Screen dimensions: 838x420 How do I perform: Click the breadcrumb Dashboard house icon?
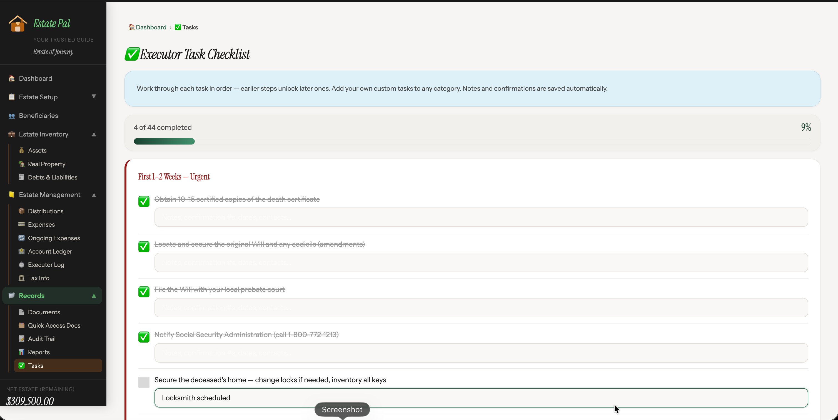tap(131, 27)
